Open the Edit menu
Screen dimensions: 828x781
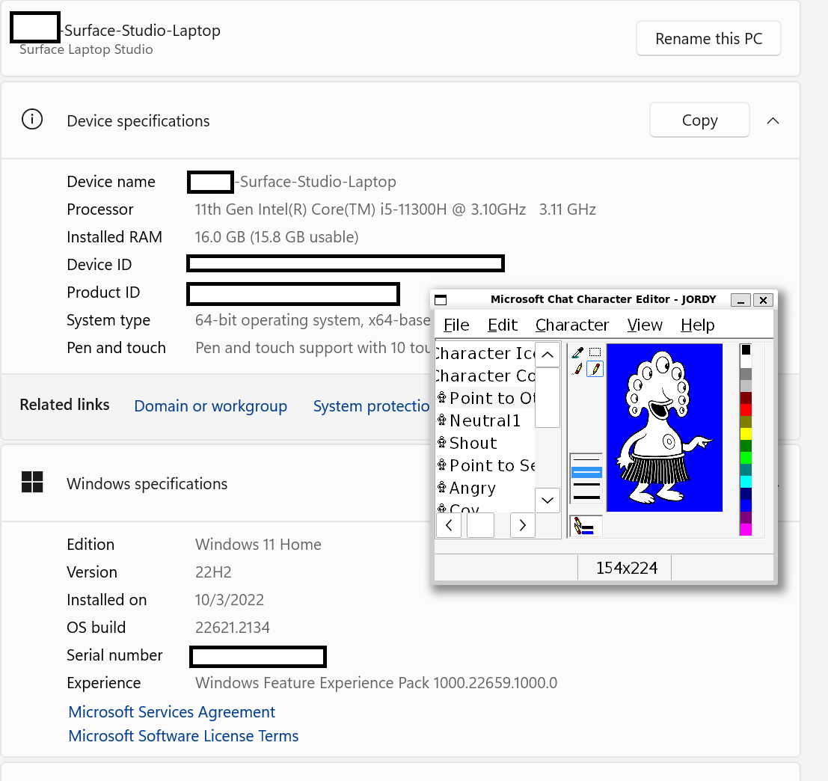(502, 325)
